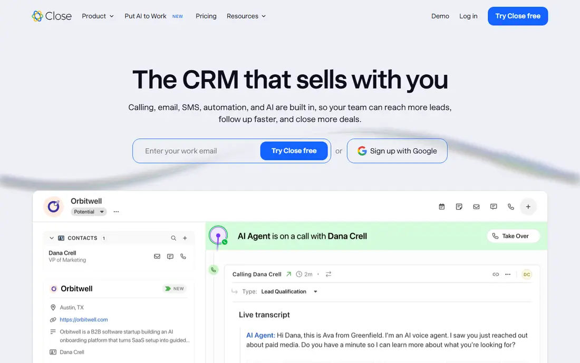Open the Demo page
Viewport: 580px width, 363px height.
point(440,16)
